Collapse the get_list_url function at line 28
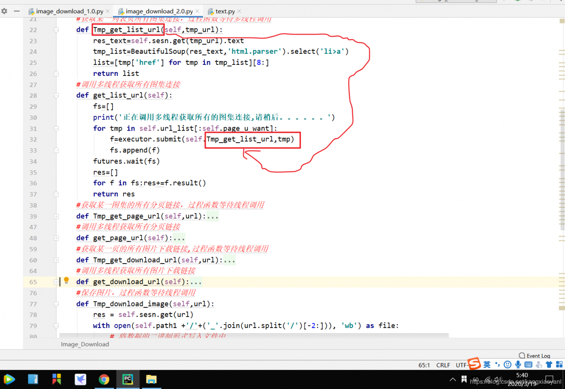This screenshot has width=565, height=389. [56, 96]
